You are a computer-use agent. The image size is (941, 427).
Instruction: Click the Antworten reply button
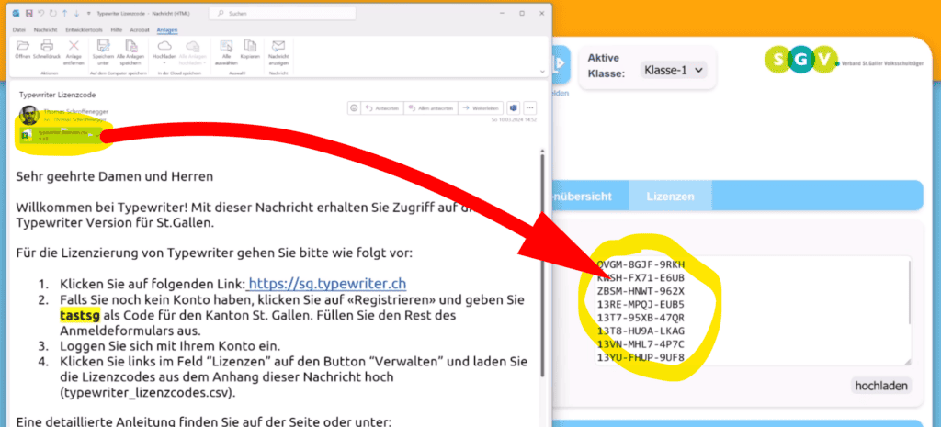coord(383,108)
